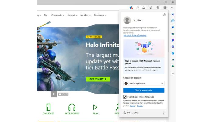Open the Favorites list icon
This screenshot has height=122, width=213.
151,8
